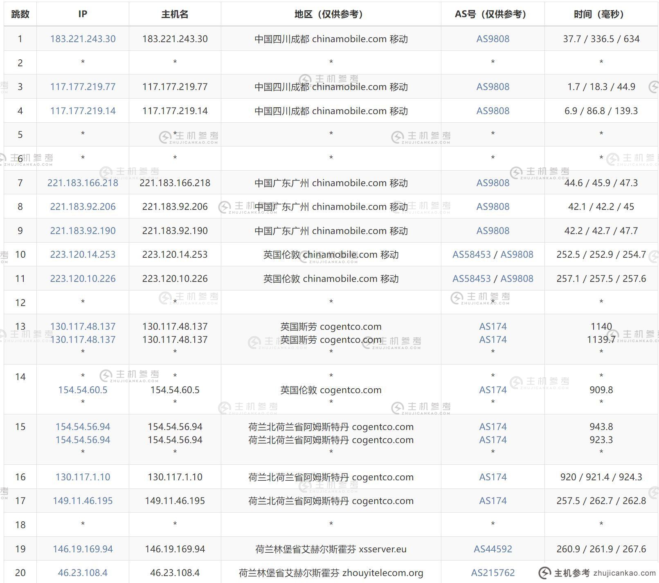Select hostname cell 149.11.46.195

[175, 501]
